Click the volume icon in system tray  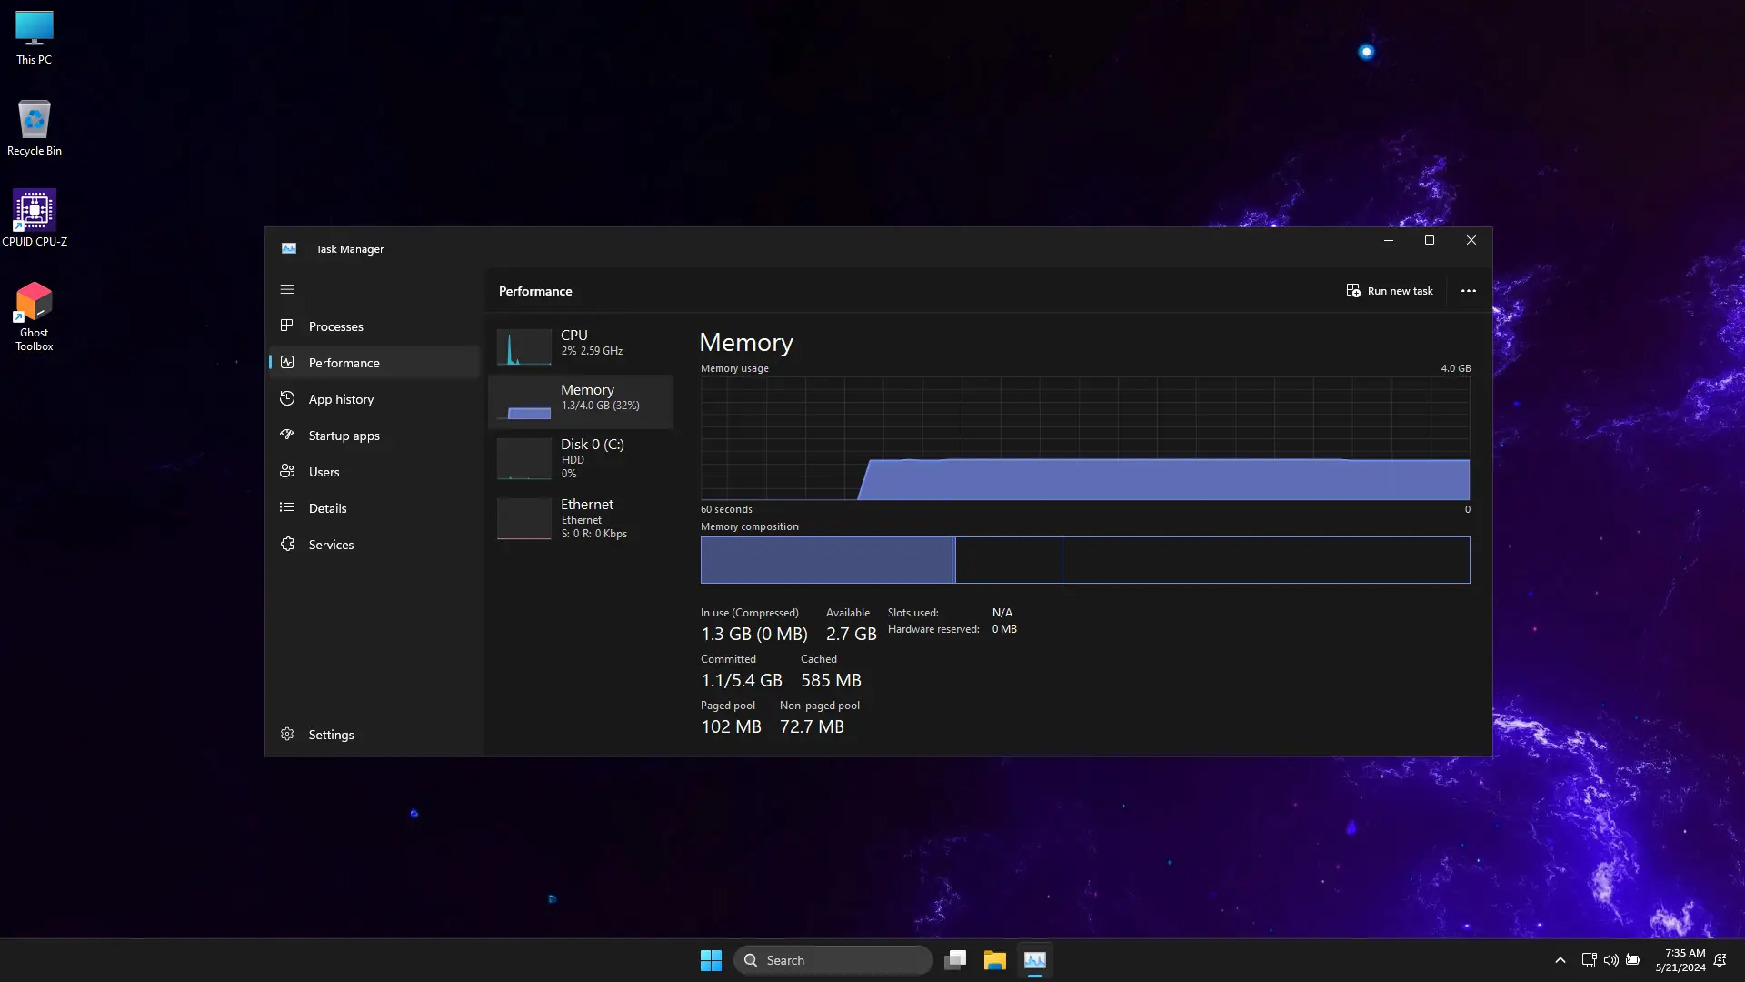pos(1611,959)
